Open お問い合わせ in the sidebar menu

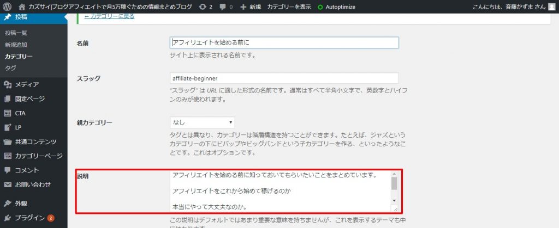[x=33, y=184]
